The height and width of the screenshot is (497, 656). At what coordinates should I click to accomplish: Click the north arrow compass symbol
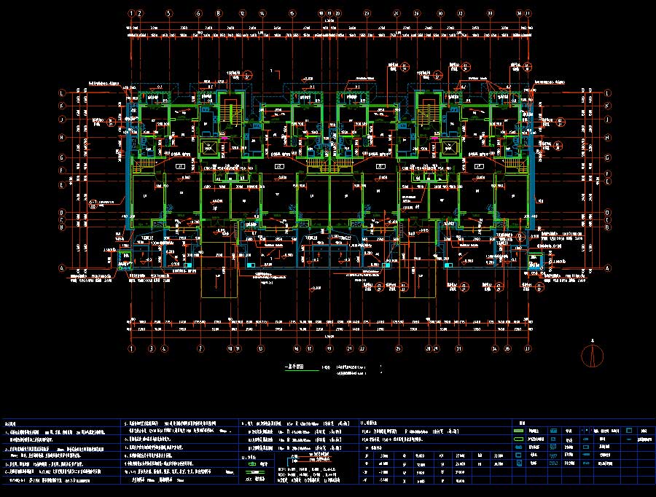point(592,356)
